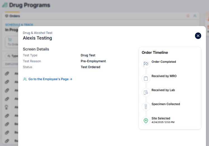Click the Specimen Collected test tube icon
The height and width of the screenshot is (146, 209).
click(x=146, y=106)
